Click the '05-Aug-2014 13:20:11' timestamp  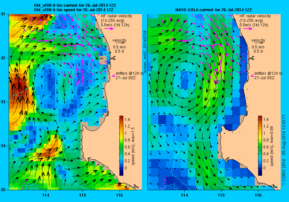click(x=284, y=135)
